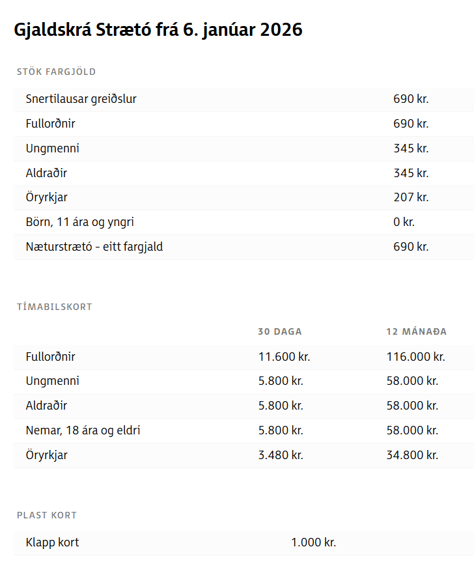This screenshot has height=562, width=474.
Task: Click the 34.800 kr. twelve-month price
Action: pyautogui.click(x=412, y=455)
